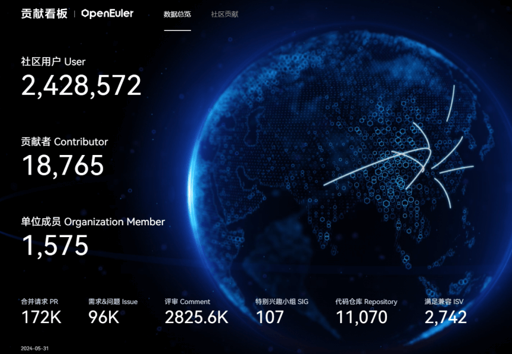512x354 pixels.
Task: Open the 社区贡献 tab
Action: 224,14
